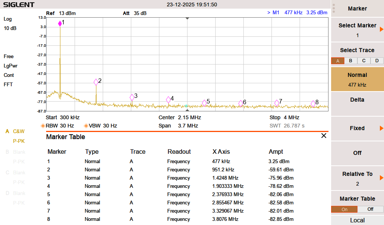Expand the Relative To options
The image size is (384, 225).
tap(357, 178)
